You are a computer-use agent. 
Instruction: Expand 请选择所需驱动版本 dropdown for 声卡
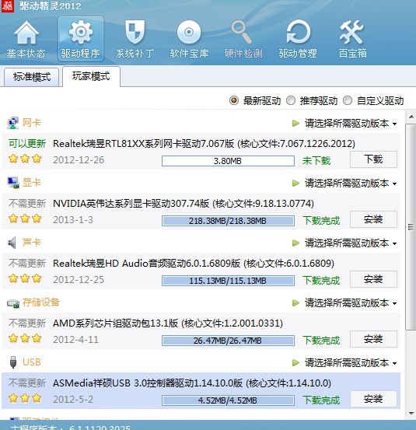[351, 243]
